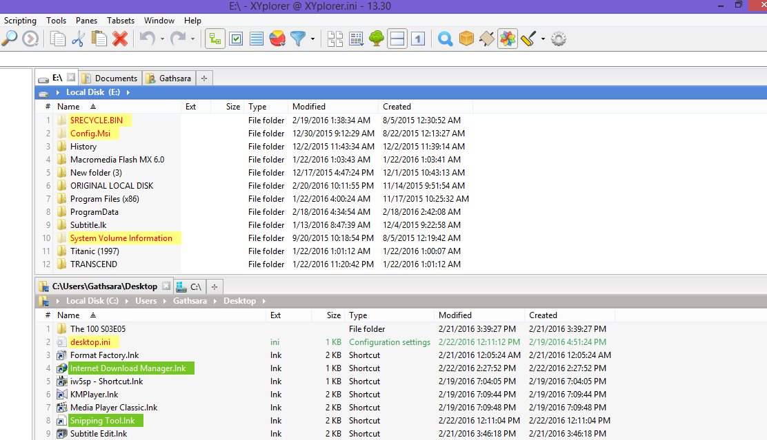Click Internet Download Manager.lnk file icon
The height and width of the screenshot is (440, 767).
(x=61, y=368)
